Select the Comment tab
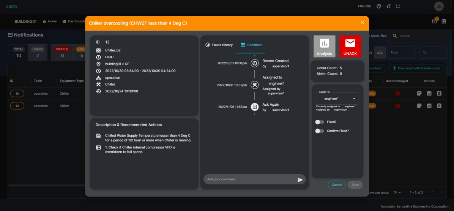The height and width of the screenshot is (211, 454). pos(251,45)
